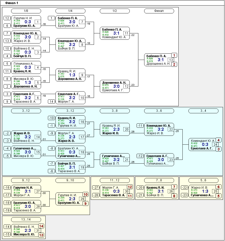
Task: Click the red 2nd place badge by Дорошенко
Action: 174,64
